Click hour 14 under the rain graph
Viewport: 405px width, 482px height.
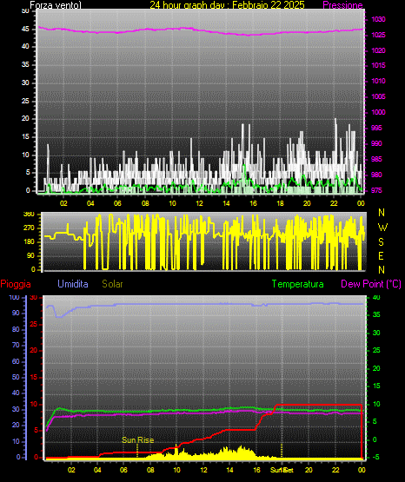229,470
